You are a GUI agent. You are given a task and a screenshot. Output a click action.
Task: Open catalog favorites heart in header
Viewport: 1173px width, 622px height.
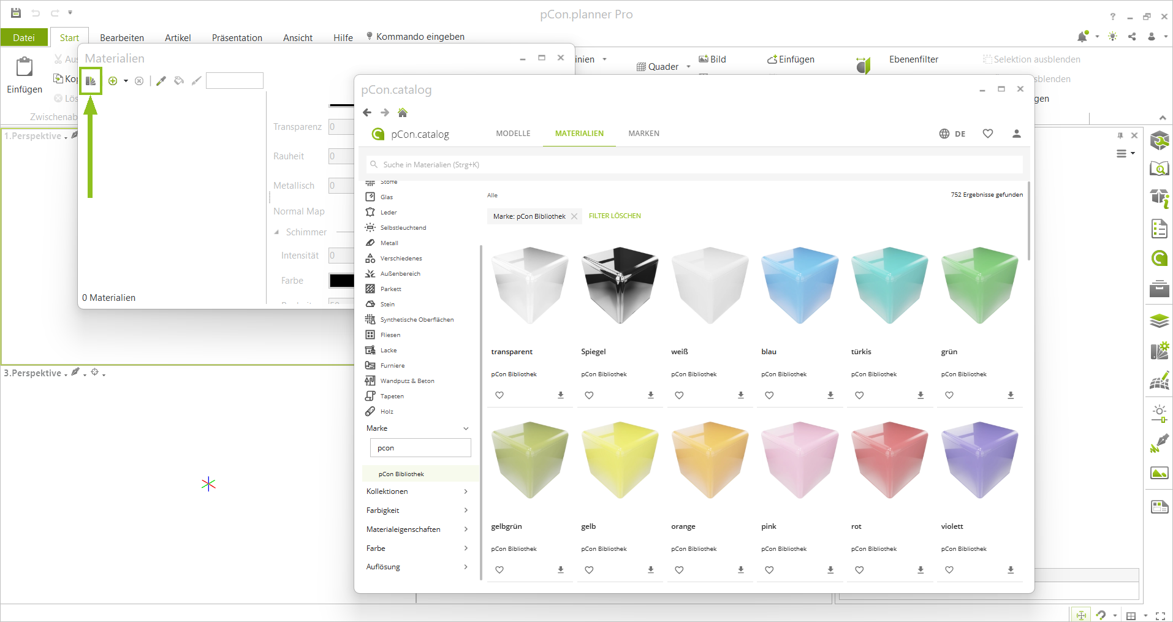point(988,134)
